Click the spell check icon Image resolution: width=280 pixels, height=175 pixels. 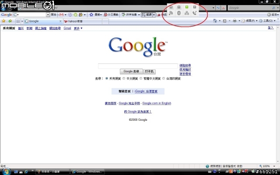click(x=123, y=14)
